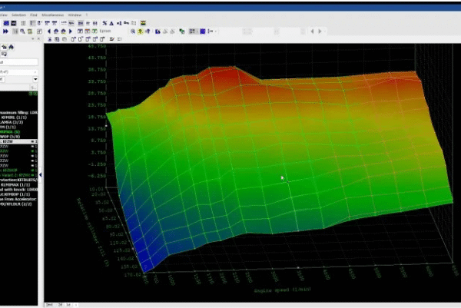This screenshot has height=308, width=461.
Task: Click the delta difference toolbar icon
Action: pos(111,23)
